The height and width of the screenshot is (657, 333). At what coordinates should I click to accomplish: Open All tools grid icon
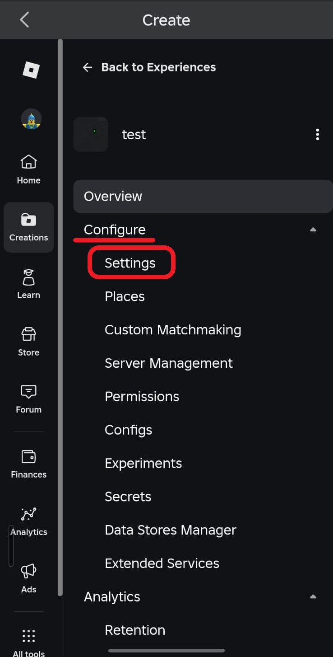coord(29,642)
